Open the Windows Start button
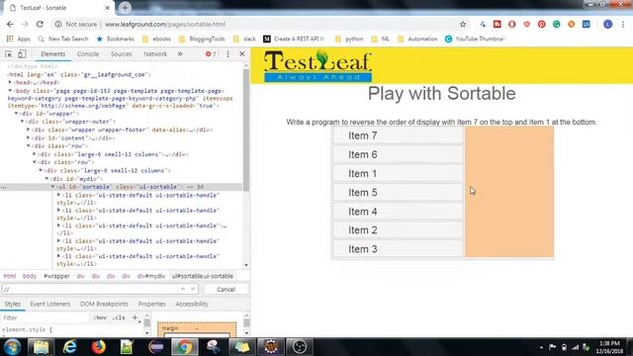This screenshot has height=356, width=633. pyautogui.click(x=12, y=347)
